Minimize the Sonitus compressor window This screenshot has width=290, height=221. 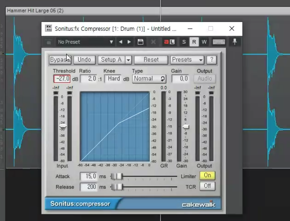[190, 29]
